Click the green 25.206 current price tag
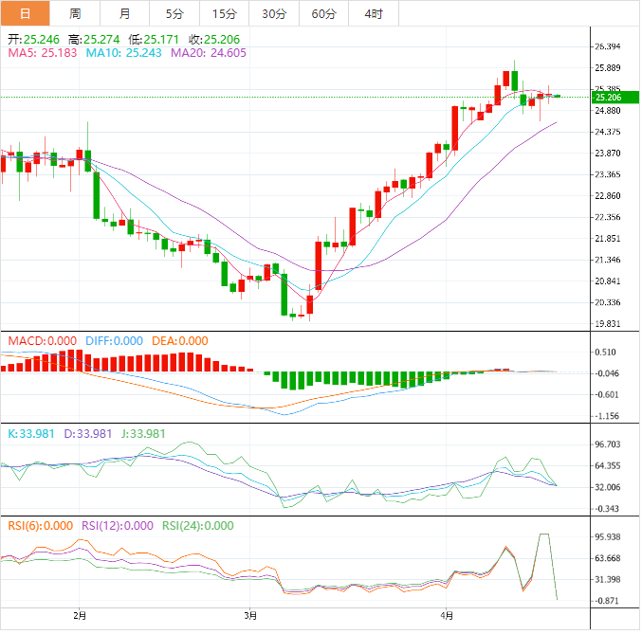The height and width of the screenshot is (634, 642). (607, 97)
